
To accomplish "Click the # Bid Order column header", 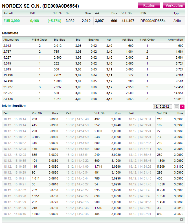I will click(x=39, y=39).
